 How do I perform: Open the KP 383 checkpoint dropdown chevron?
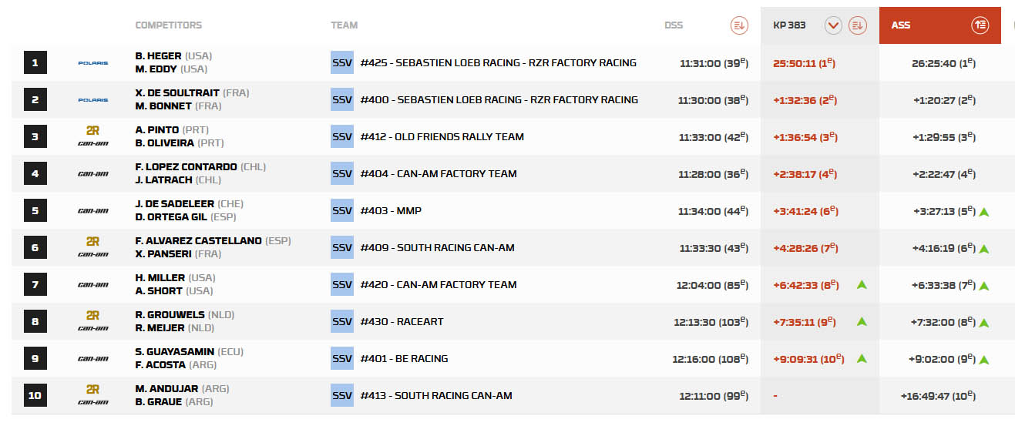(x=833, y=25)
